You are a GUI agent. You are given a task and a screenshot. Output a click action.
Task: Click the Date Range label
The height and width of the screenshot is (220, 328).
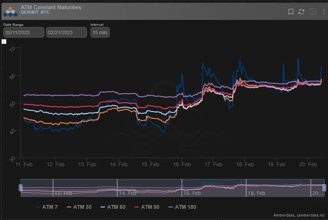13,25
